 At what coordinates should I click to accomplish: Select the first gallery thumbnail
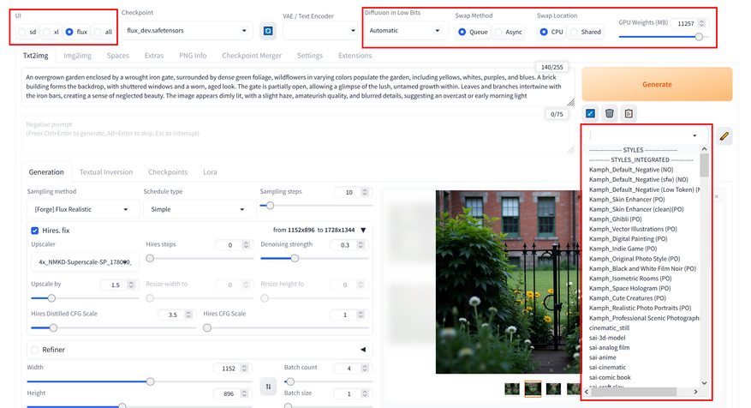[512, 389]
